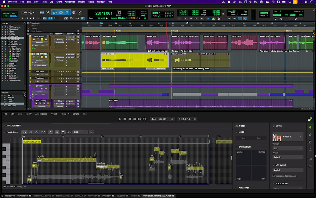Select the Zoomer magnifier tool
The height and width of the screenshot is (198, 316).
click(48, 13)
